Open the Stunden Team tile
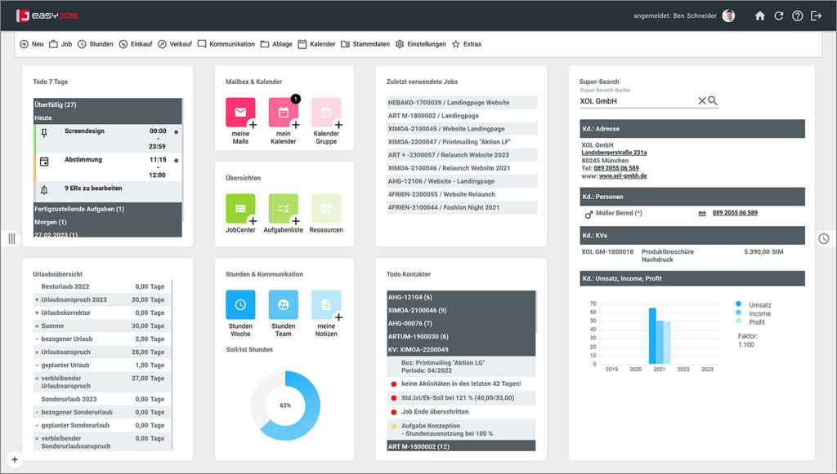The height and width of the screenshot is (474, 837). [283, 305]
